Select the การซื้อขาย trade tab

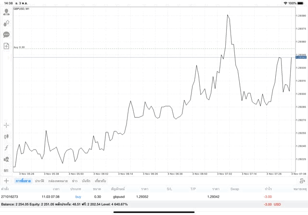23,181
